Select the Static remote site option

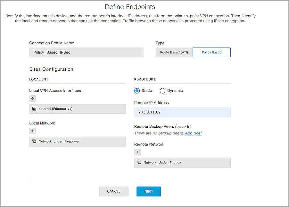click(137, 91)
